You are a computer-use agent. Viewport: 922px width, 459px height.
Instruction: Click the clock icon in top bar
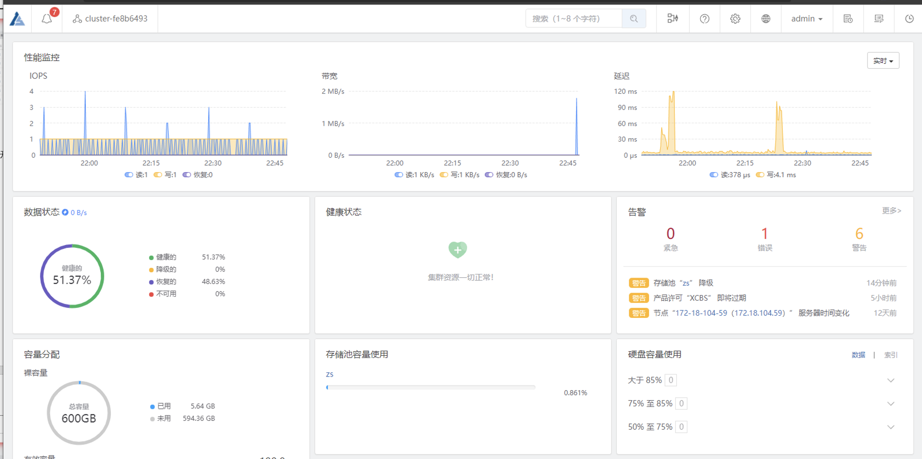point(909,18)
